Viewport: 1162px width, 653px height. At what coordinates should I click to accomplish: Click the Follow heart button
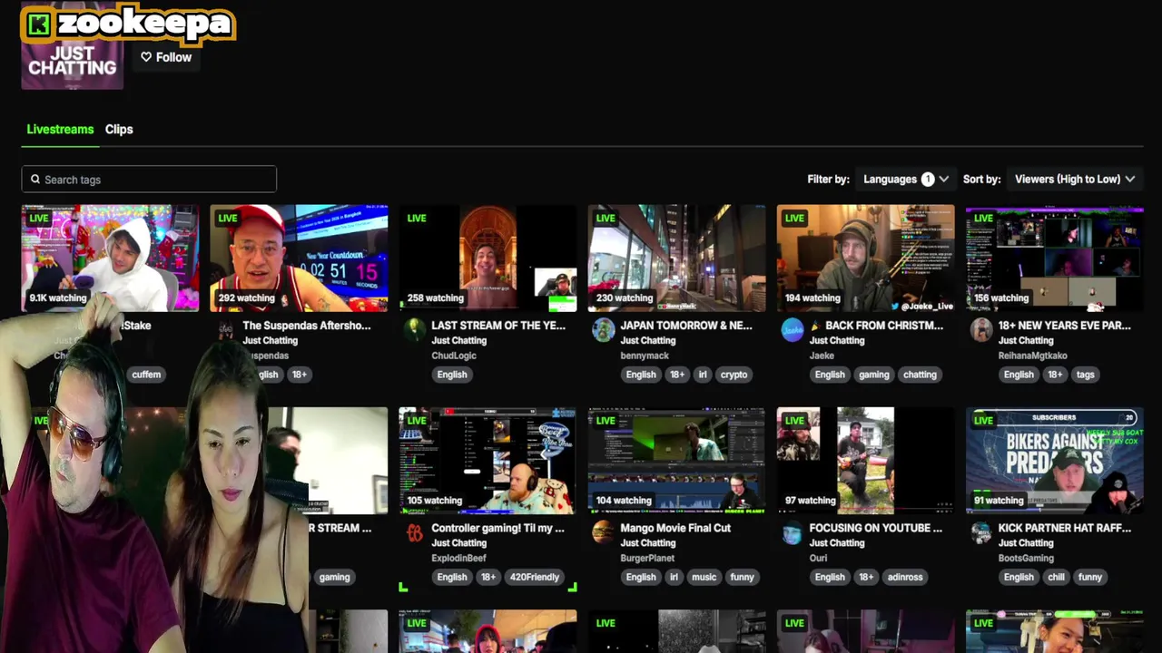(x=166, y=57)
